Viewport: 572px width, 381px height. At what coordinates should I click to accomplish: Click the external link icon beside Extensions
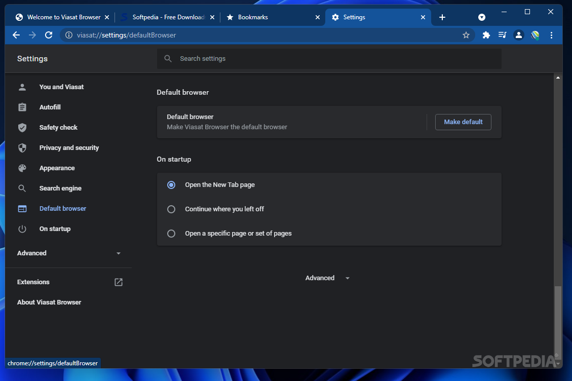pos(119,282)
